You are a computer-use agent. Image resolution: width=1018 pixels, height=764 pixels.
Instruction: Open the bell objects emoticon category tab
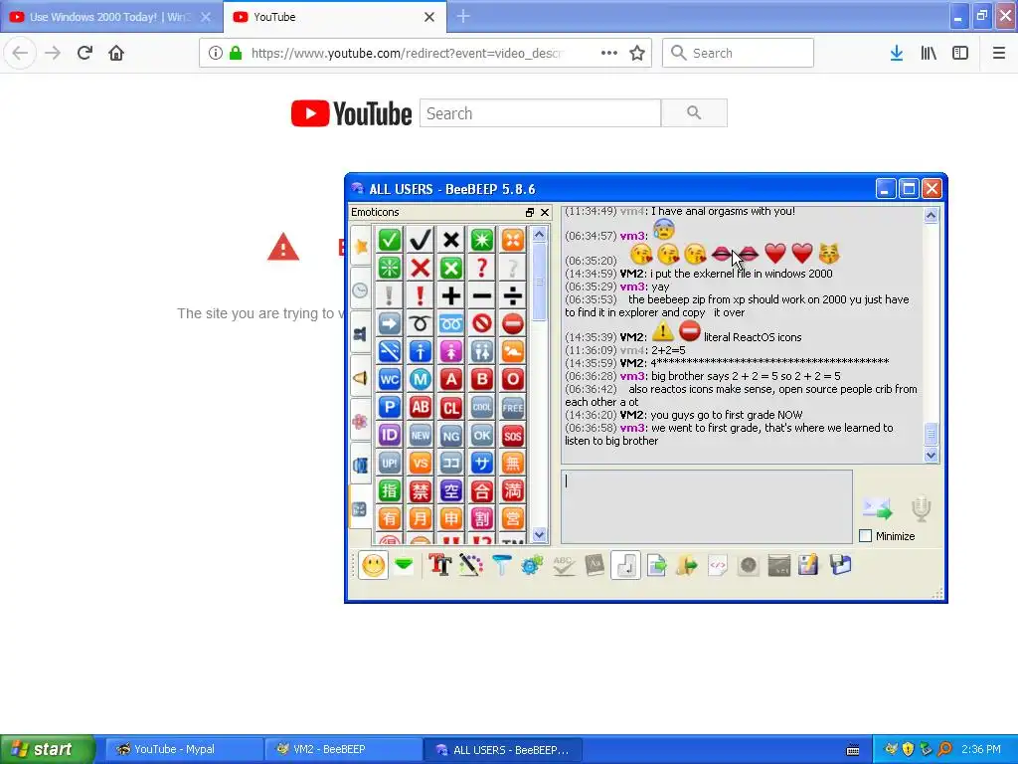(361, 377)
